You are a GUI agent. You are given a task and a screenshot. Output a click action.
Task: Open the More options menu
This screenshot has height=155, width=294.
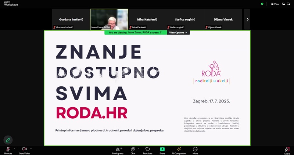(x=195, y=150)
